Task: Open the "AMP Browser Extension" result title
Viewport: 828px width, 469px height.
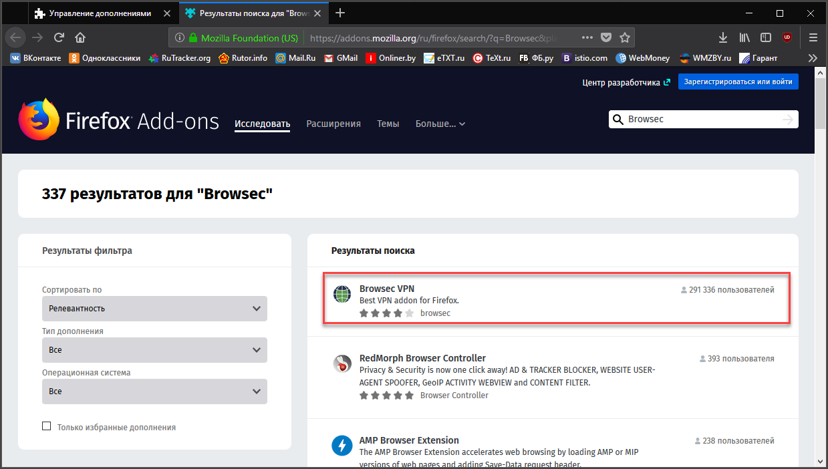Action: point(409,440)
